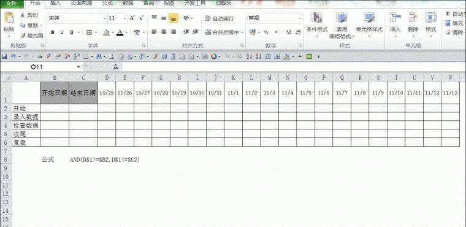This screenshot has height=227, width=466.
Task: Click the Cut button
Action: [29, 15]
